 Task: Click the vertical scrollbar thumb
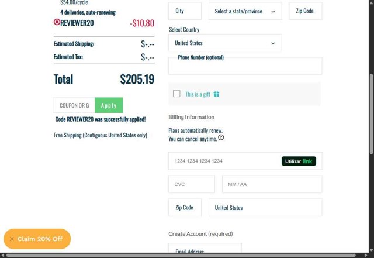371,114
